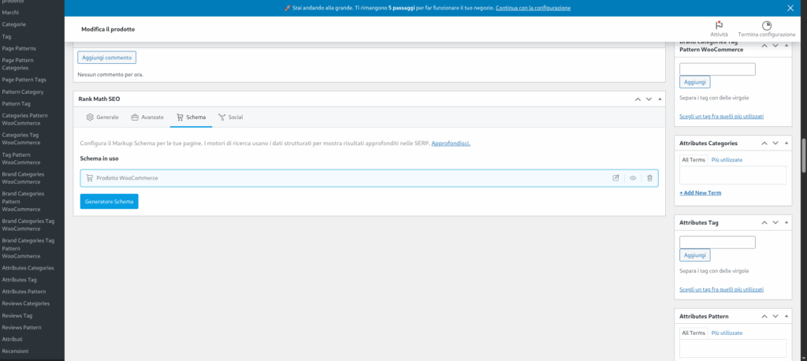Screen dimensions: 807x361
Task: Switch to the Social tab
Action: [x=231, y=117]
